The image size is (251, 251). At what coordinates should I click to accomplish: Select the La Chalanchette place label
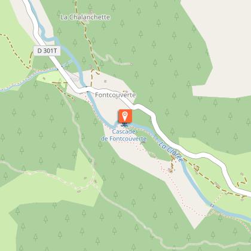[85, 17]
